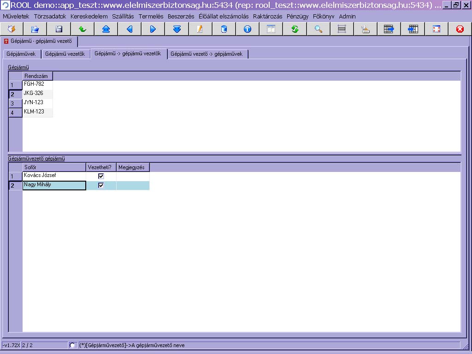Open the Termelés menu
The image size is (472, 354).
pyautogui.click(x=151, y=16)
